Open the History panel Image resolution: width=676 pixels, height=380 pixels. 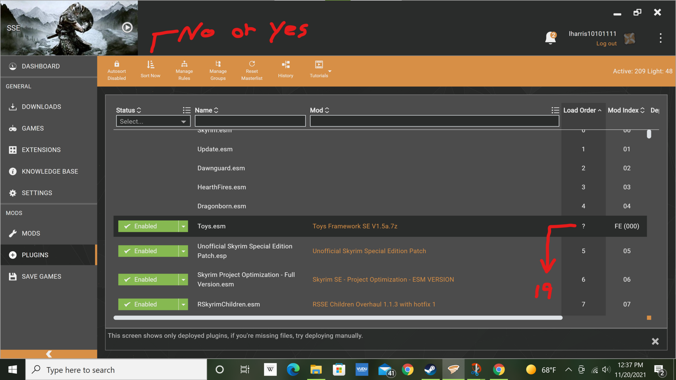pos(286,70)
